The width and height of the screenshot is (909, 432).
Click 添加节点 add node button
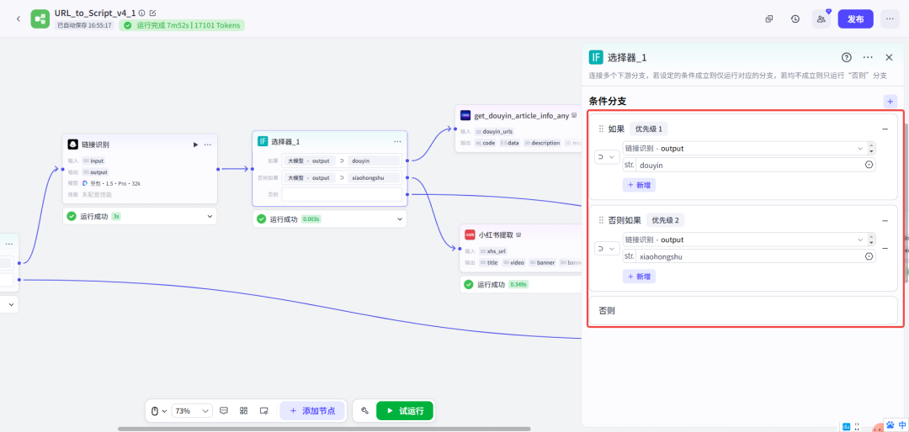pyautogui.click(x=313, y=411)
